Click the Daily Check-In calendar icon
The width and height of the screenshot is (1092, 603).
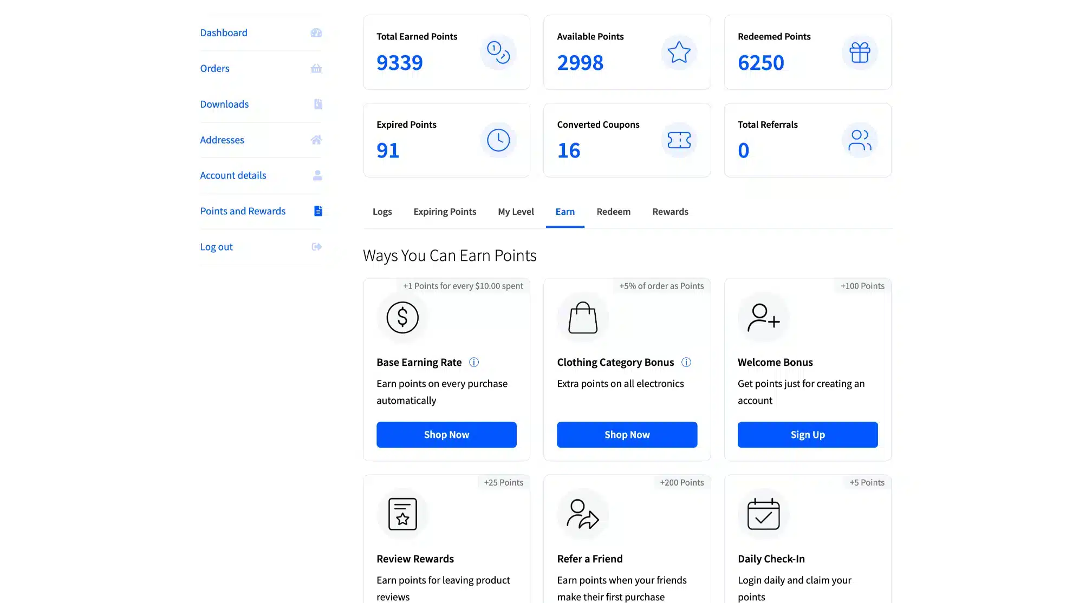click(x=763, y=514)
